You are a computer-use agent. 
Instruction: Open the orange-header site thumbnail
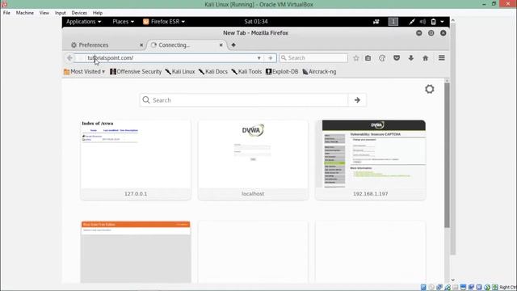click(x=136, y=252)
